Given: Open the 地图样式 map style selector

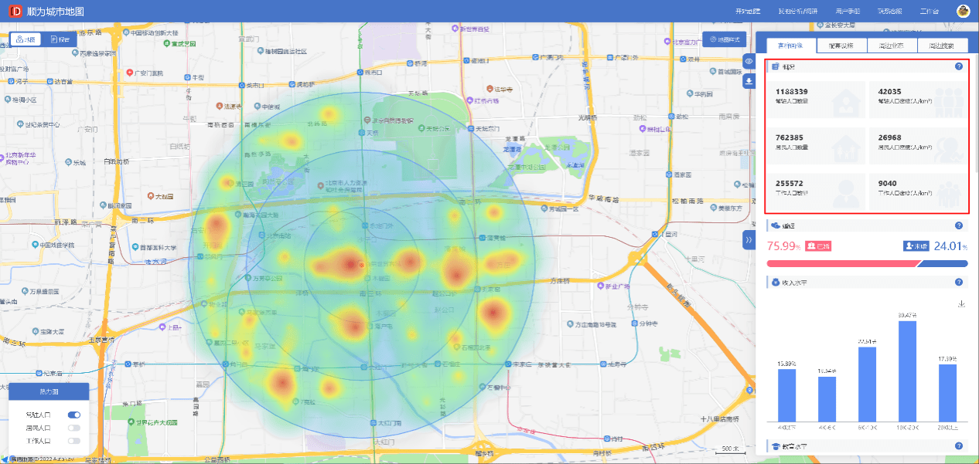Looking at the screenshot, I should tap(725, 39).
